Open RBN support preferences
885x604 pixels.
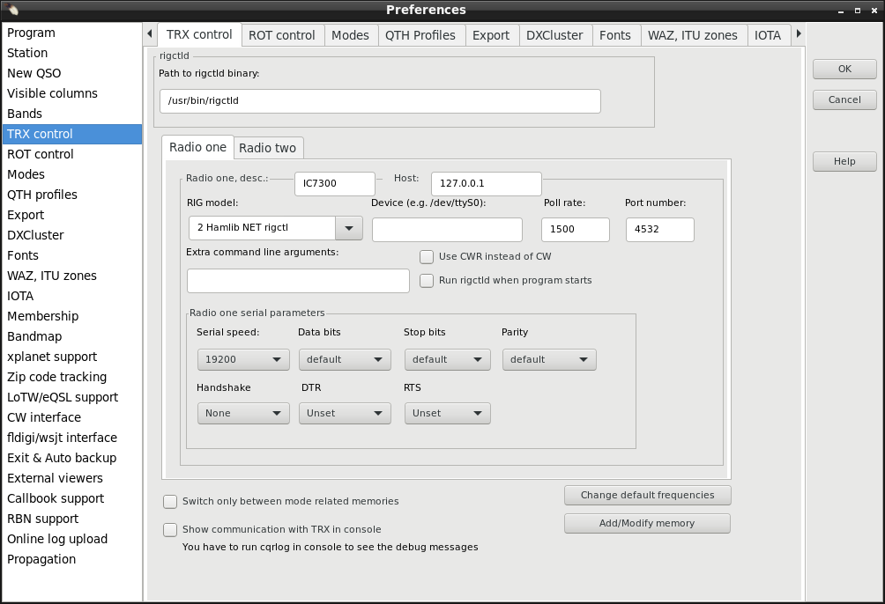click(72, 519)
